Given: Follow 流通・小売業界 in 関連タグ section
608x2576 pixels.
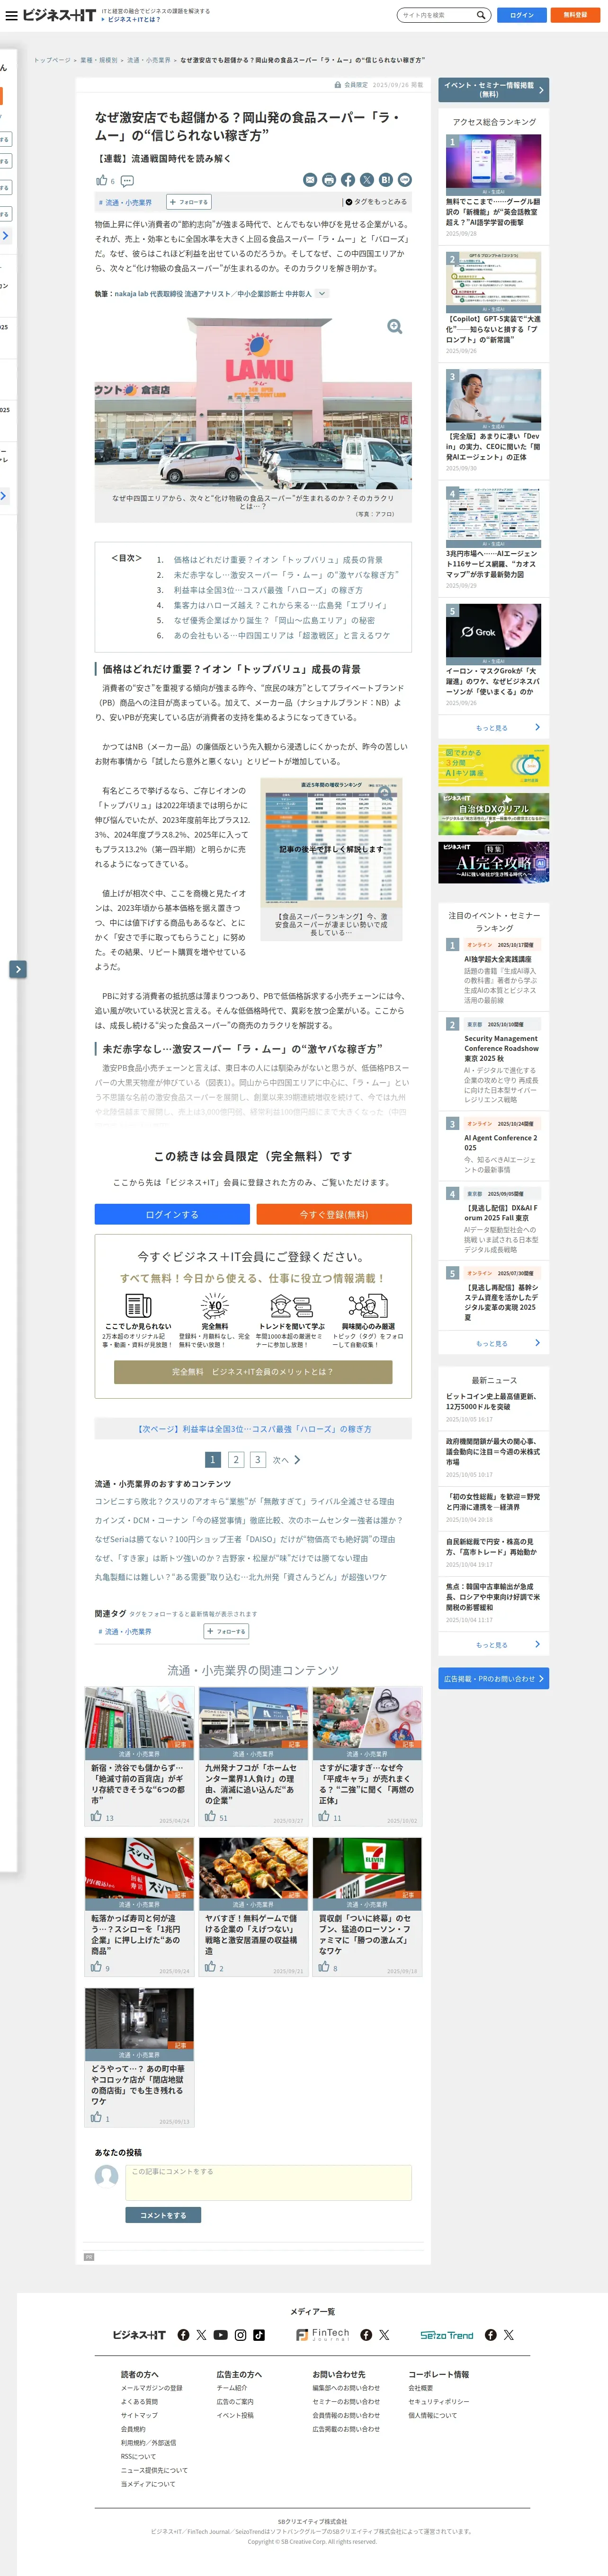Looking at the screenshot, I should tap(226, 1631).
